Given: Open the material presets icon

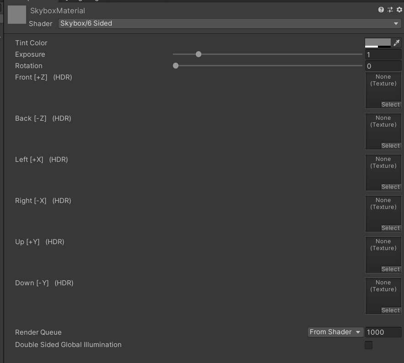Looking at the screenshot, I should click(x=390, y=10).
